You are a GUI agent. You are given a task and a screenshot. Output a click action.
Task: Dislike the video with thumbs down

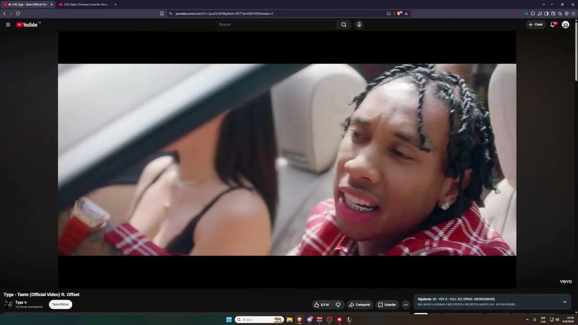click(338, 305)
